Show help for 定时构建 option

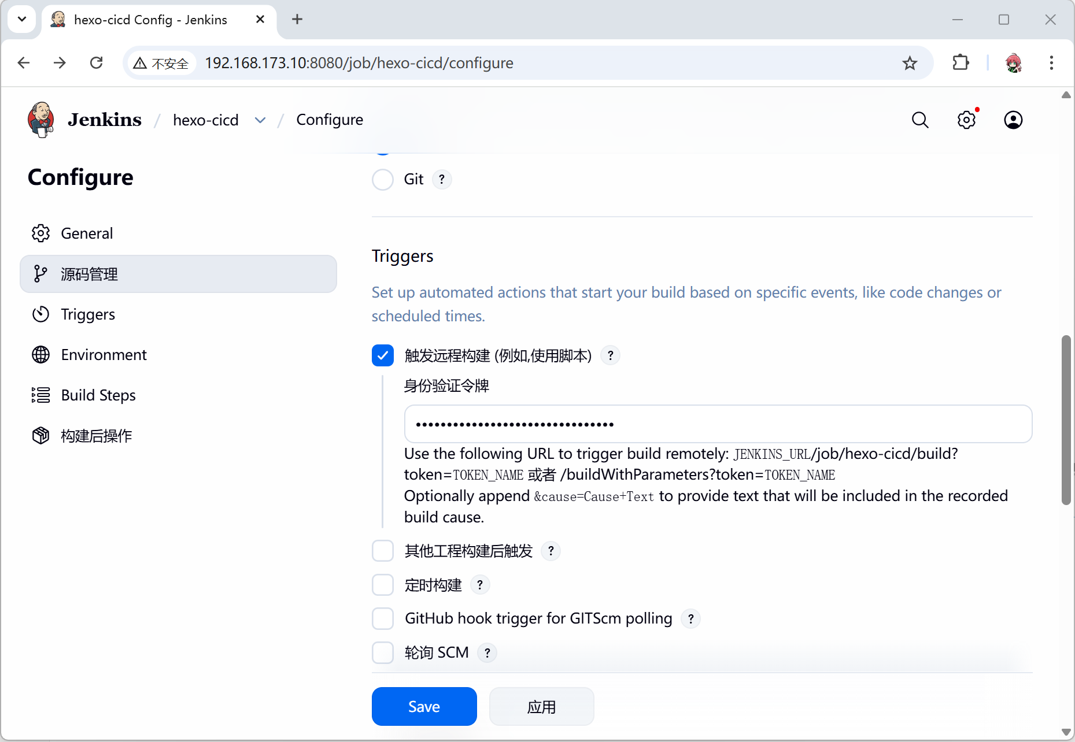[480, 585]
